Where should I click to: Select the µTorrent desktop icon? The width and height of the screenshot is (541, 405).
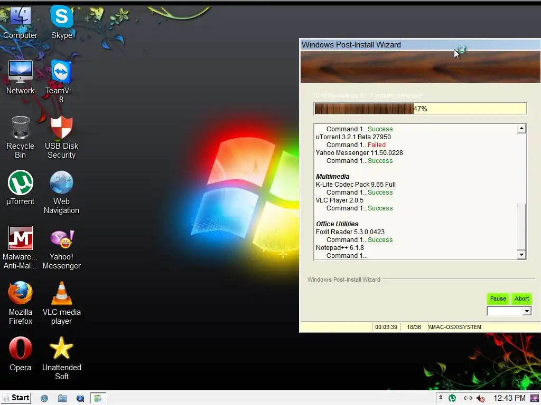21,188
